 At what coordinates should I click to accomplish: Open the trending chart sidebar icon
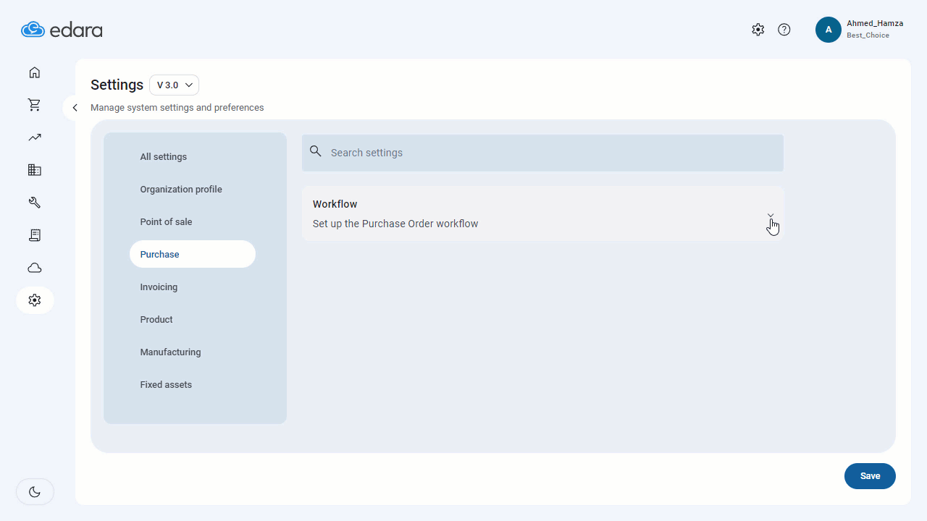[x=35, y=137]
